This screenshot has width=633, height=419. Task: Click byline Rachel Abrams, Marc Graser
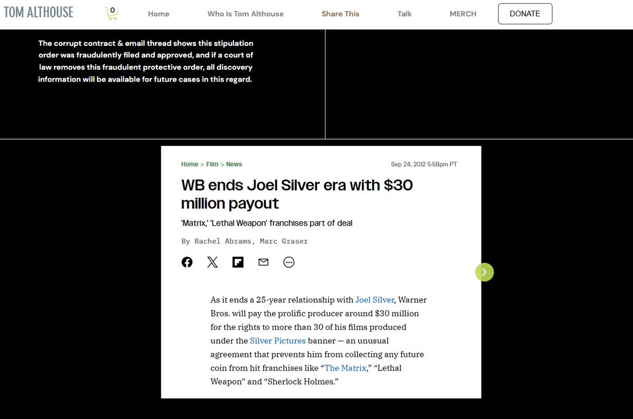[x=244, y=241]
